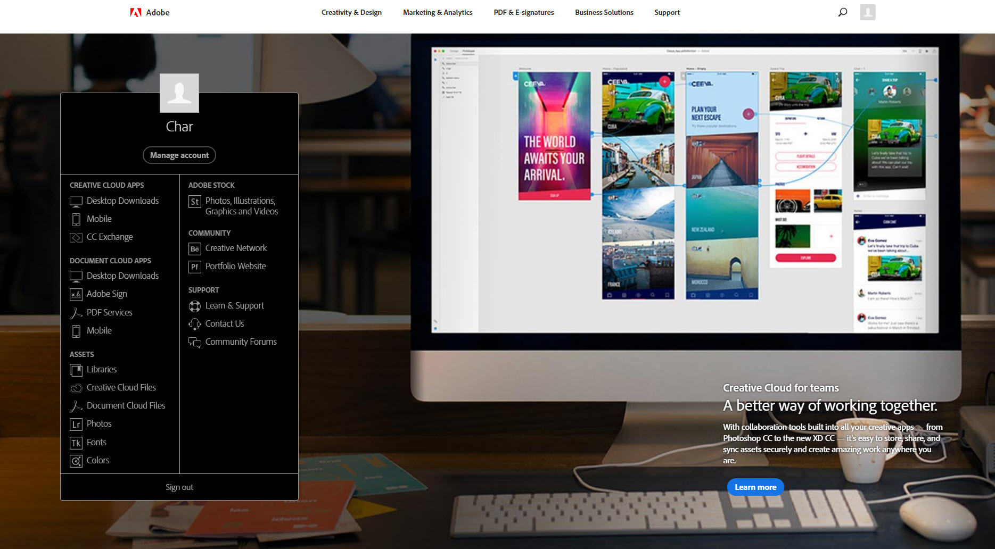Open the PDF & E-signatures menu
This screenshot has height=549, width=995.
pyautogui.click(x=523, y=12)
